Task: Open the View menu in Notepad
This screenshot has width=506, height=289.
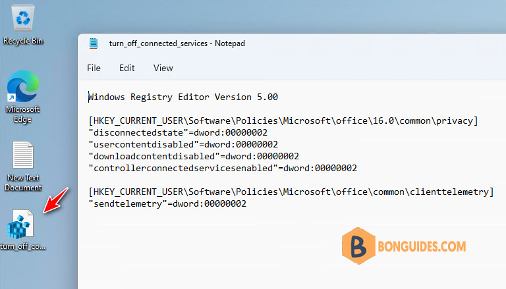Action: point(163,68)
